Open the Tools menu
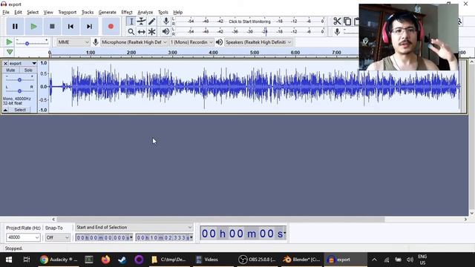 [x=163, y=12]
